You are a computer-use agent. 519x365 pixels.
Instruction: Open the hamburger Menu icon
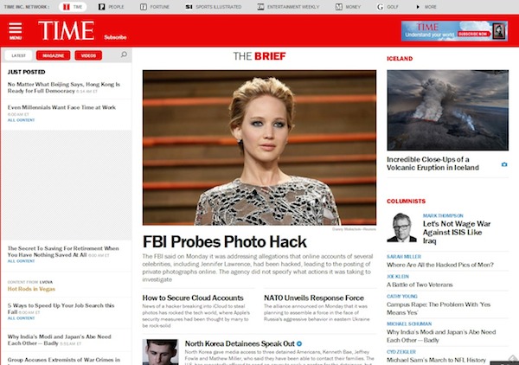point(16,31)
